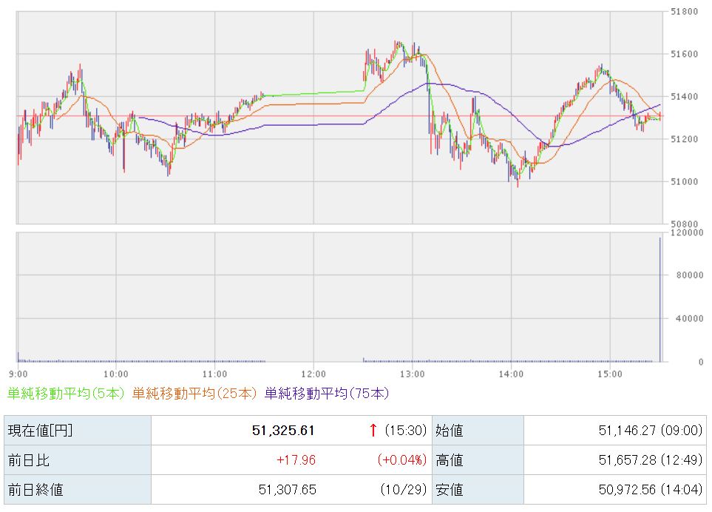712x512 pixels.
Task: Click the 120000 volume axis label
Action: coord(685,232)
